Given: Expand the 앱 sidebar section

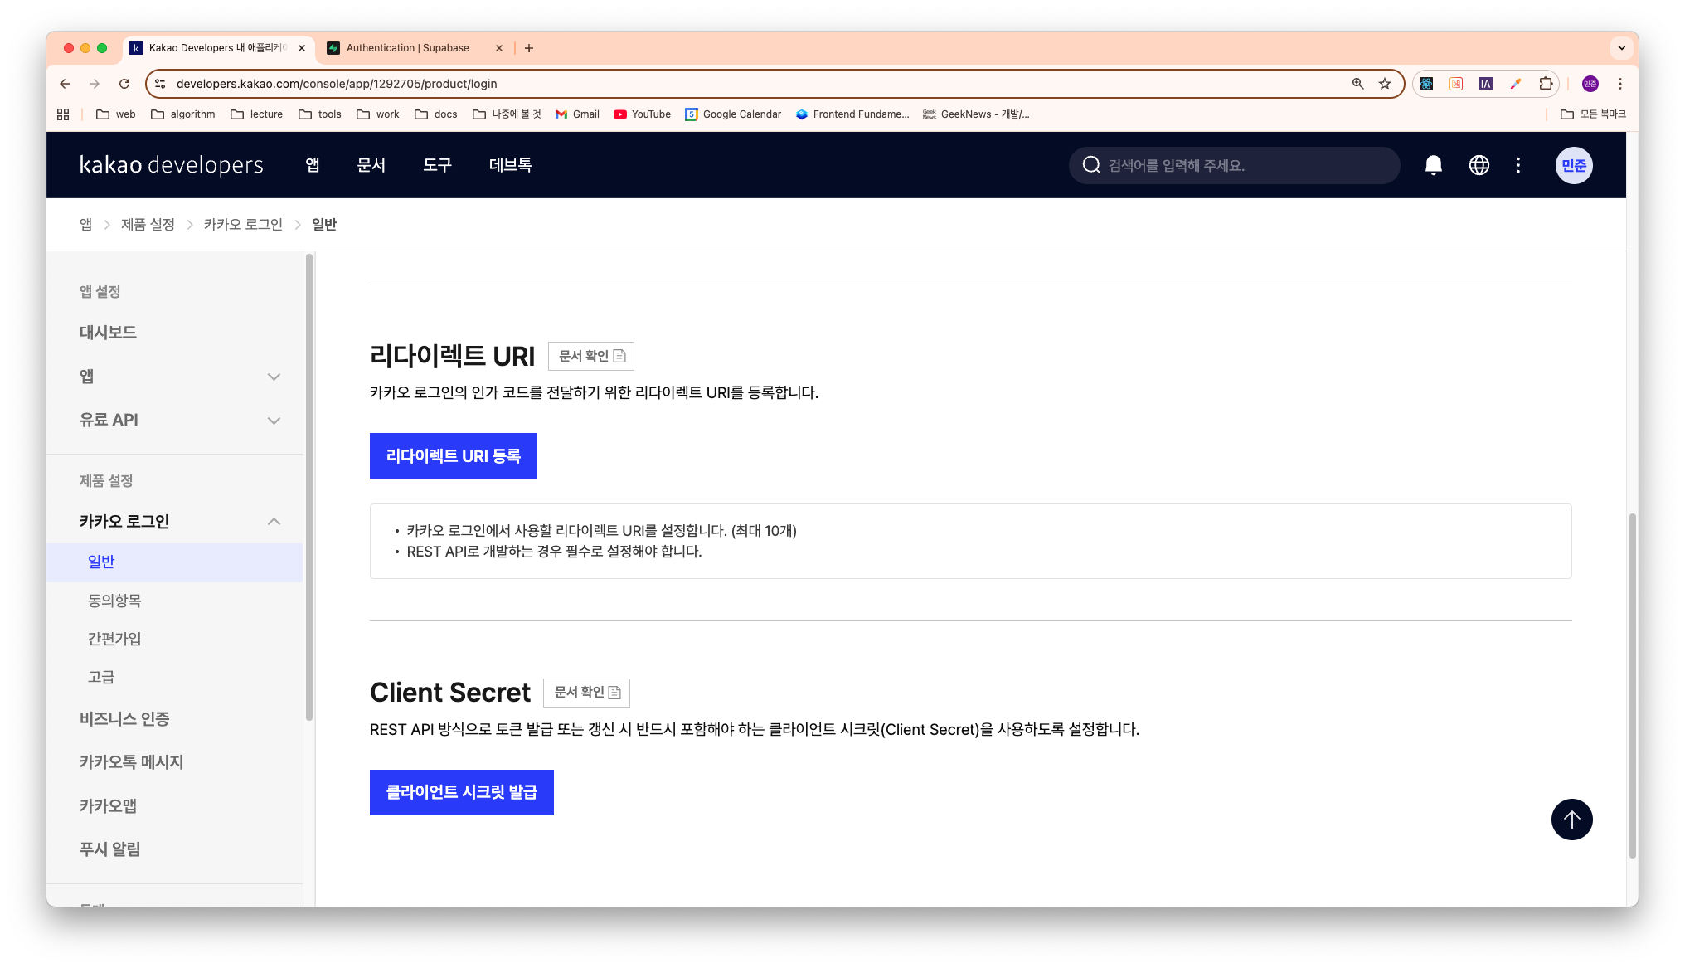Looking at the screenshot, I should coord(274,377).
